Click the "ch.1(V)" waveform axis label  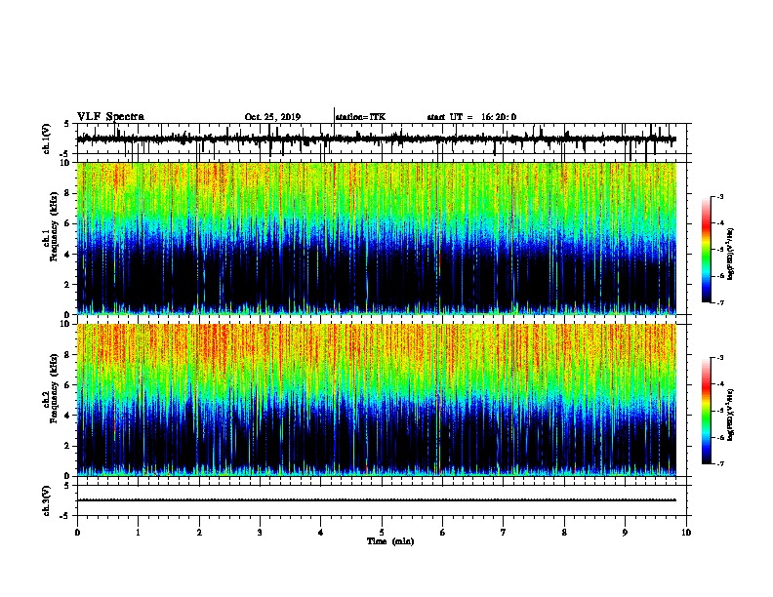click(x=47, y=139)
